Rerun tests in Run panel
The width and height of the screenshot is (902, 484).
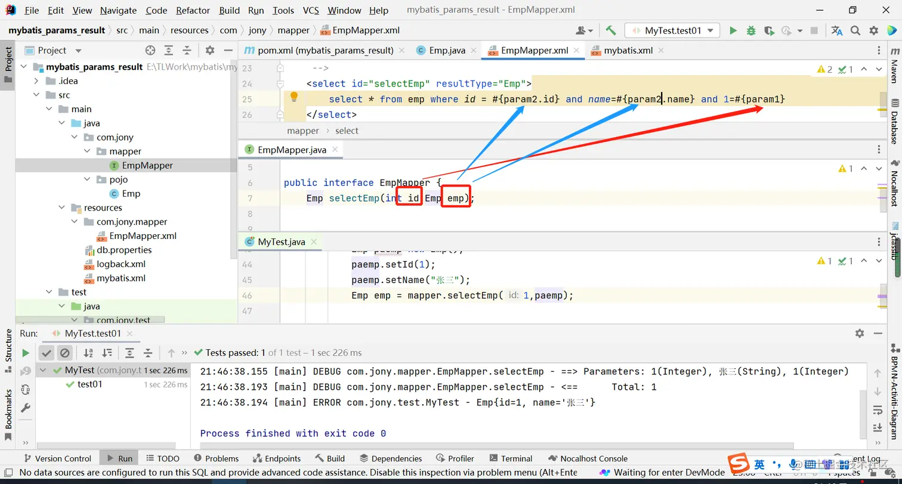(x=26, y=353)
